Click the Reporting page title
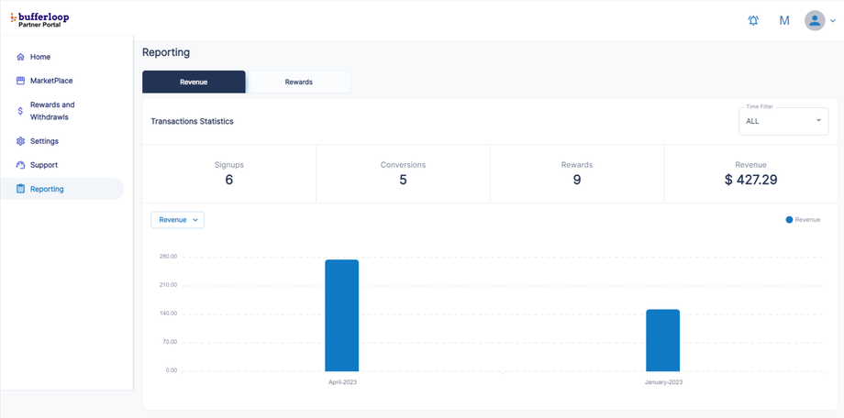 (x=166, y=52)
